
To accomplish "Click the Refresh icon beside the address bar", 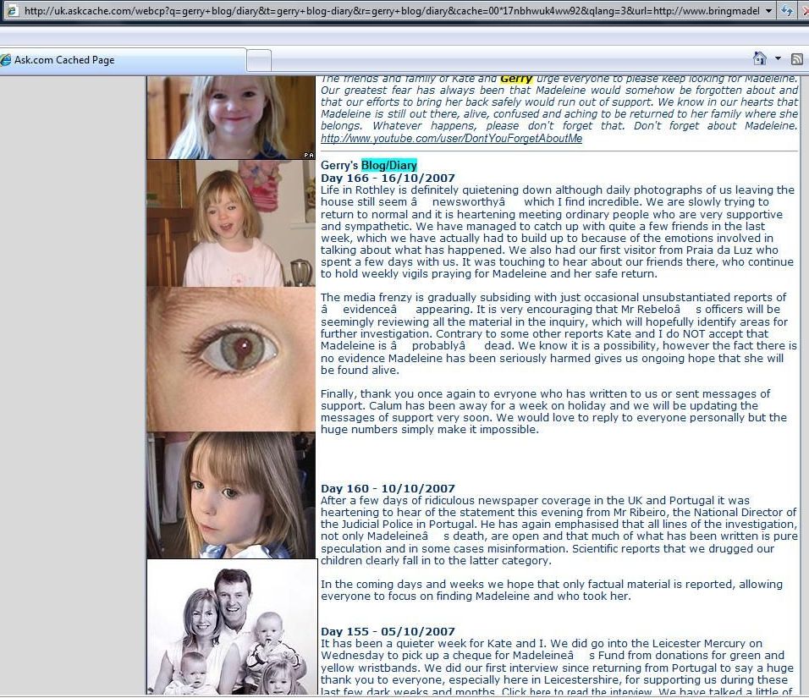I will click(787, 11).
